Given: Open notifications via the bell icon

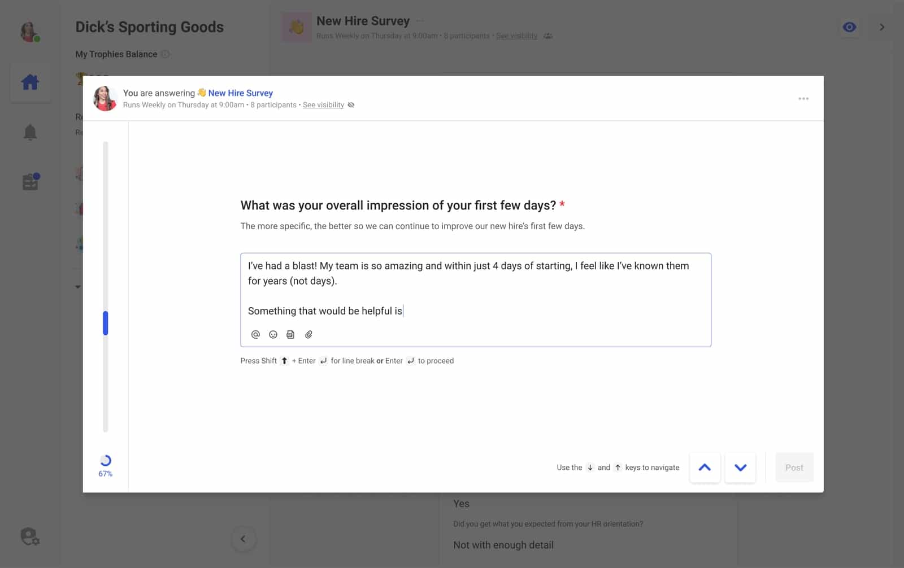Looking at the screenshot, I should [x=30, y=132].
